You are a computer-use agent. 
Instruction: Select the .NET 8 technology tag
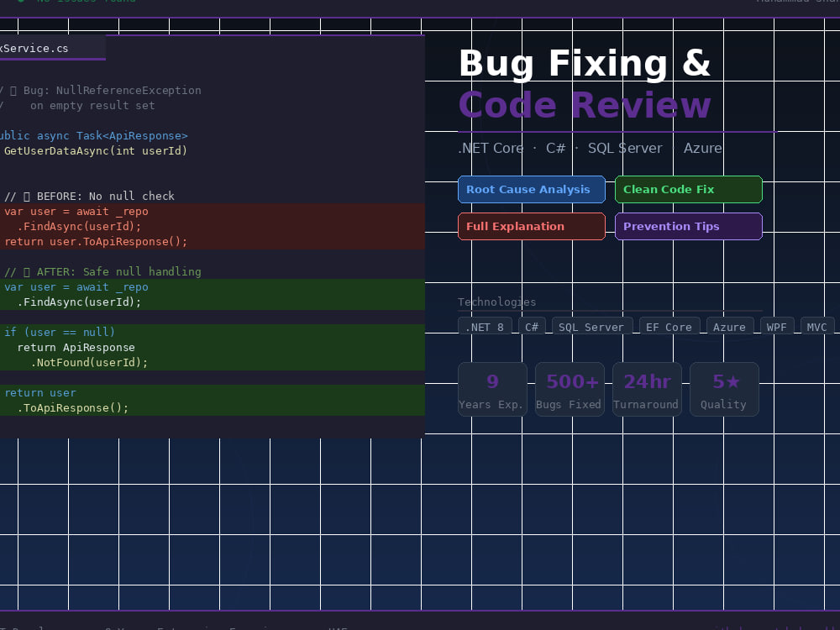pos(485,327)
